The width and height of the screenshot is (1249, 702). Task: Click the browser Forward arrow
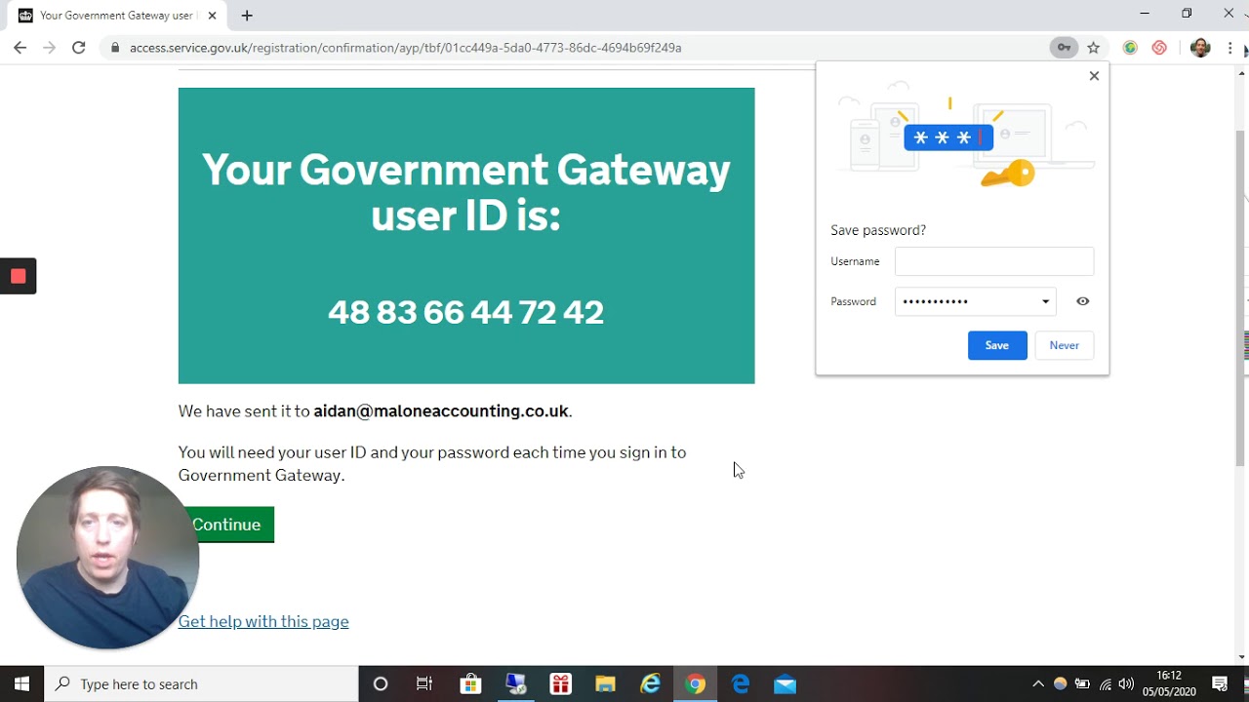pyautogui.click(x=49, y=47)
